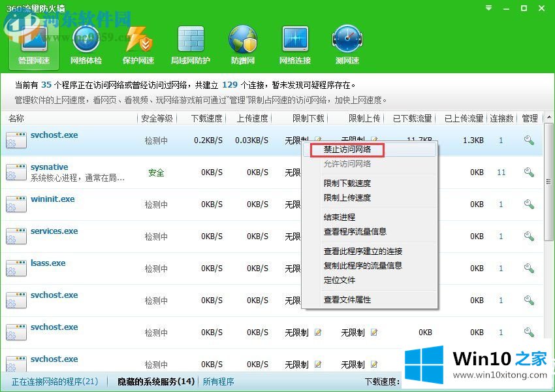Click program icon beside wininit.exe
This screenshot has width=555, height=392.
16,204
